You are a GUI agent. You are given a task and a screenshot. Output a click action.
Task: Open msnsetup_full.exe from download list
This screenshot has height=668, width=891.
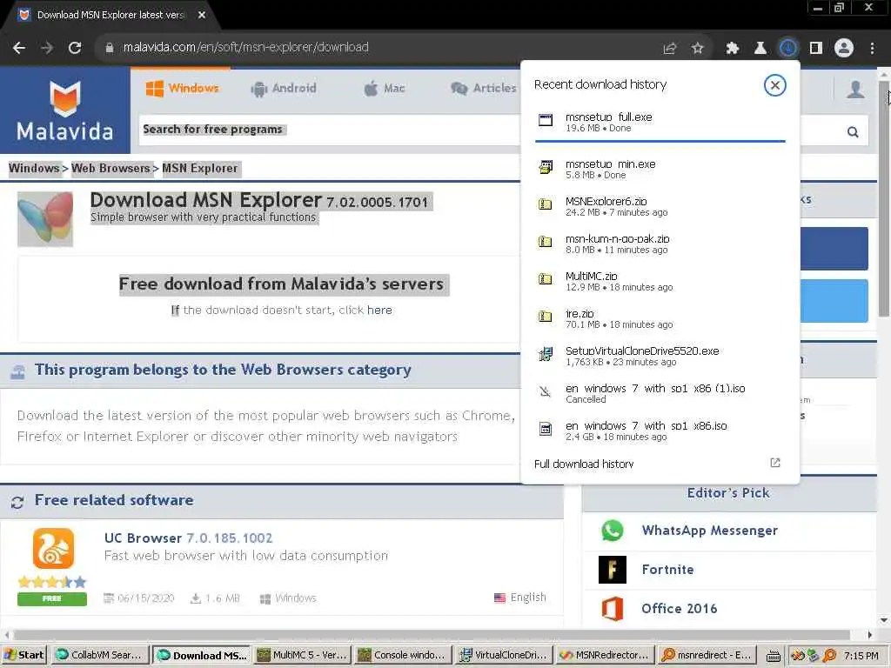coord(660,122)
